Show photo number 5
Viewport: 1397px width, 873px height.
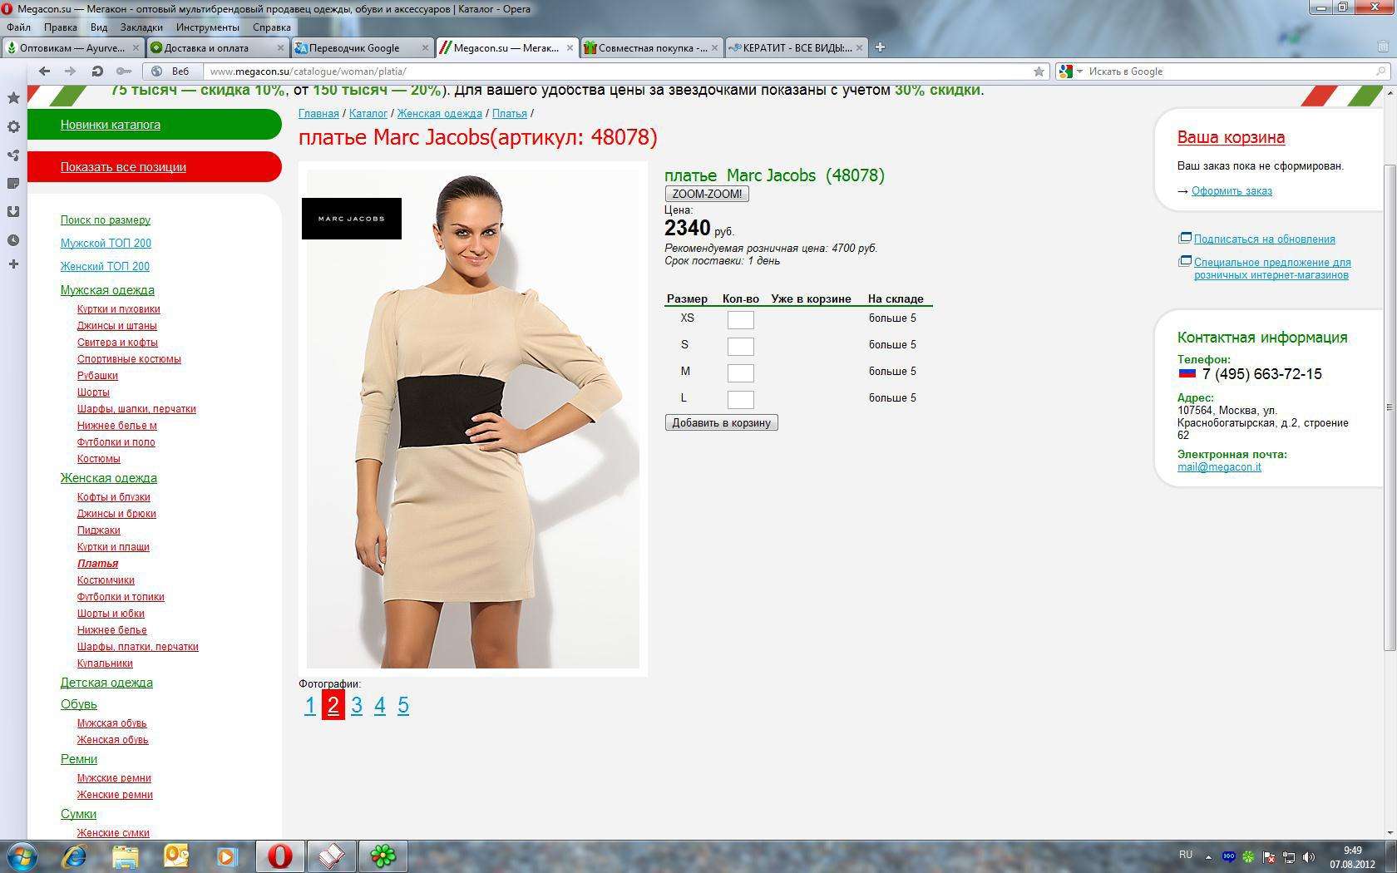[x=403, y=705]
